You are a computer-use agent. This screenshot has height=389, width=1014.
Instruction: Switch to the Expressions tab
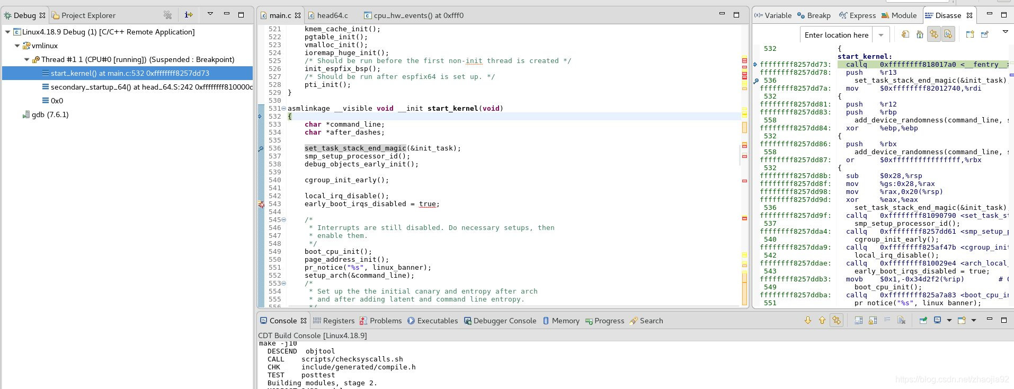857,15
